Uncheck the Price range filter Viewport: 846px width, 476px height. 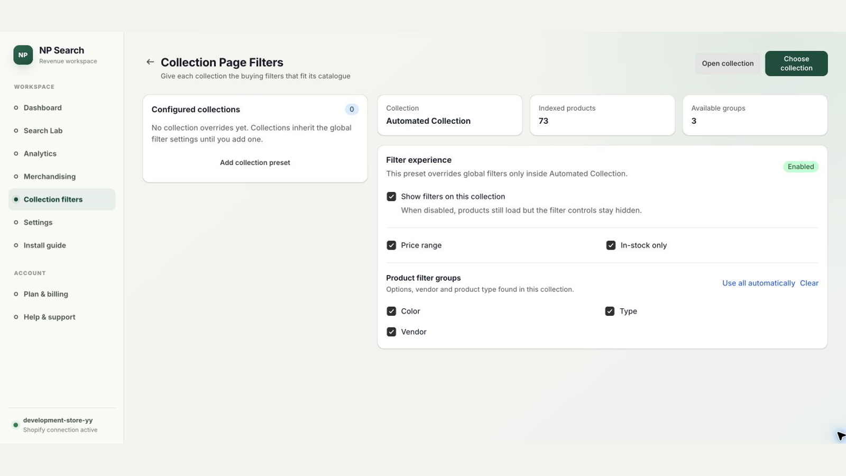(x=391, y=245)
